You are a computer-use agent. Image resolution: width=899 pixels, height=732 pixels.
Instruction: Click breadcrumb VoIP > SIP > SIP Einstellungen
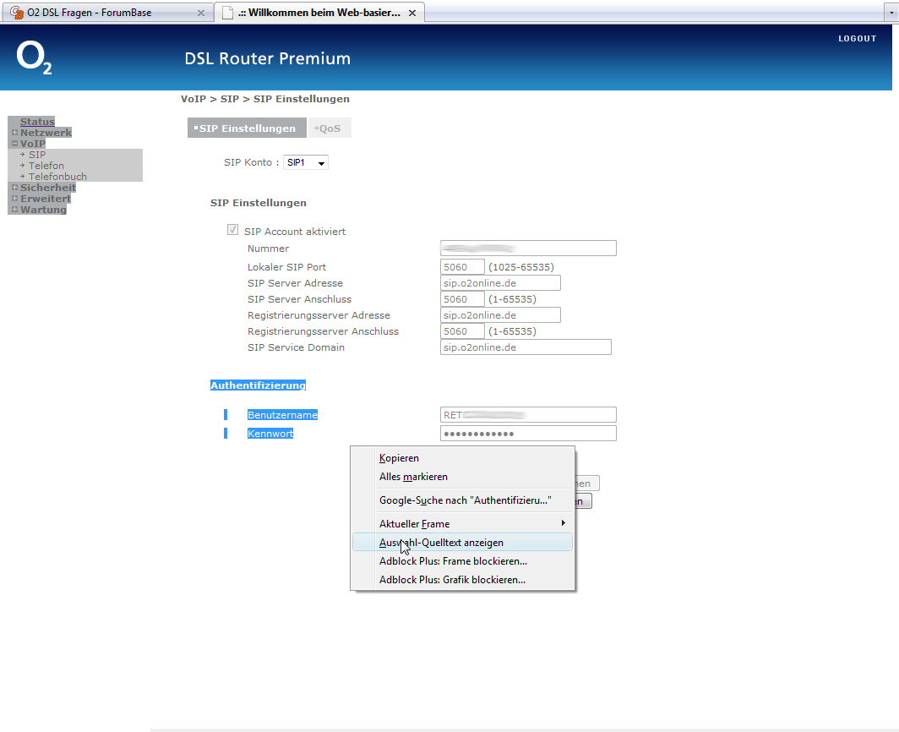click(x=265, y=99)
